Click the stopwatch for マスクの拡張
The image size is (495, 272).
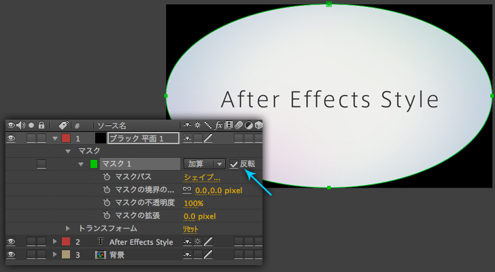(x=107, y=216)
